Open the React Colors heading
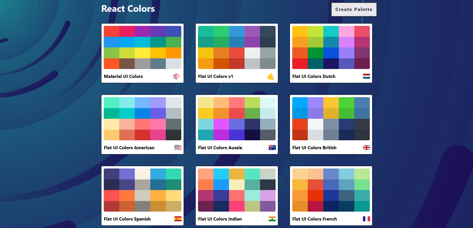Viewport: 473px width, 228px height. point(128,9)
